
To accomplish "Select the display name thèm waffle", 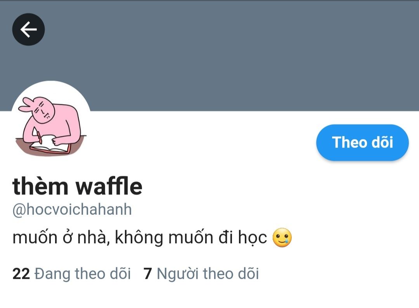I will click(x=77, y=186).
